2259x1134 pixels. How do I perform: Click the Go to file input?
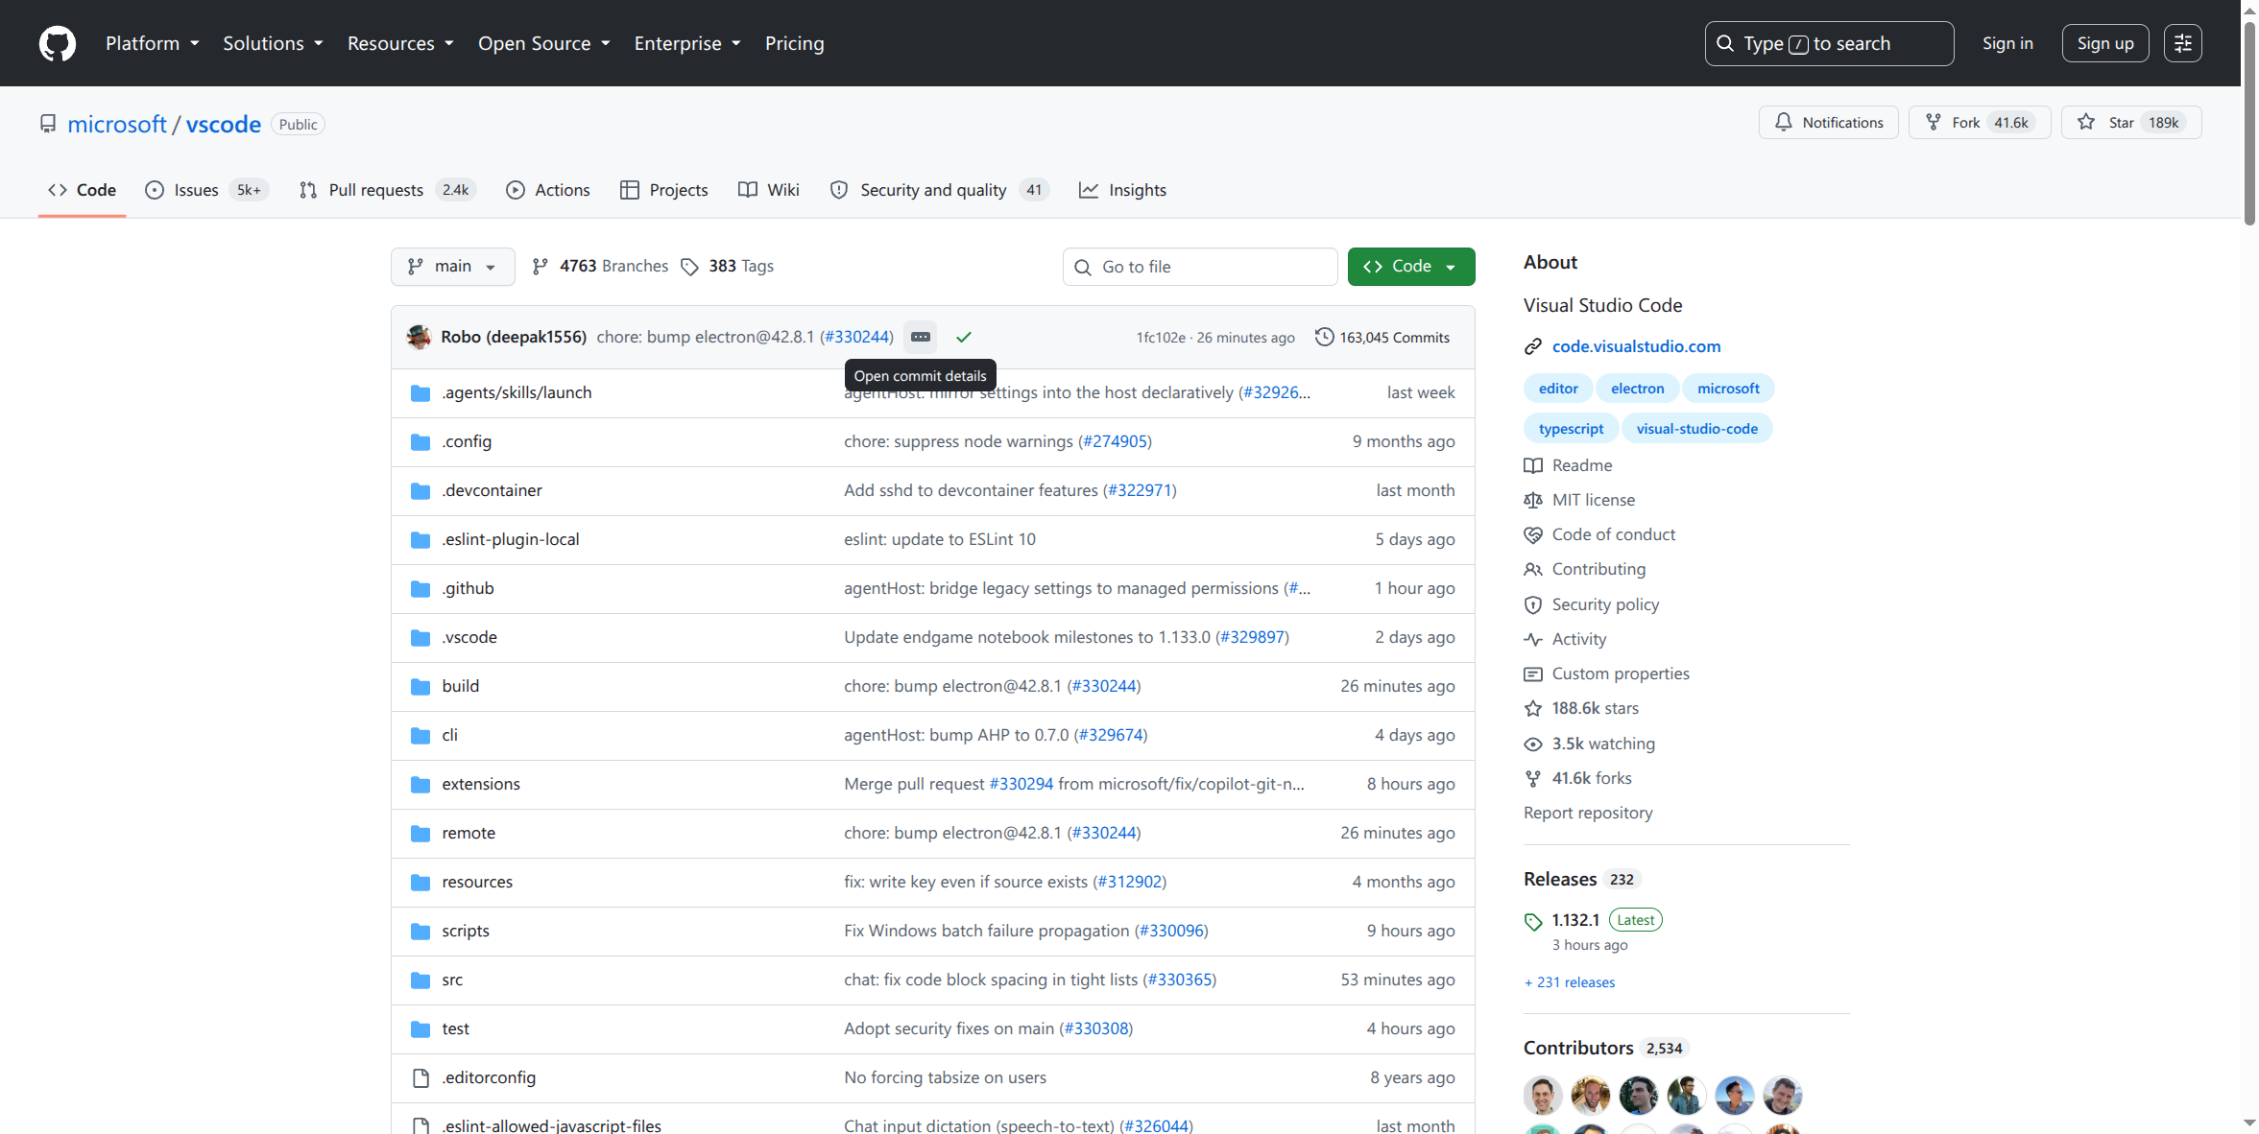(1199, 267)
